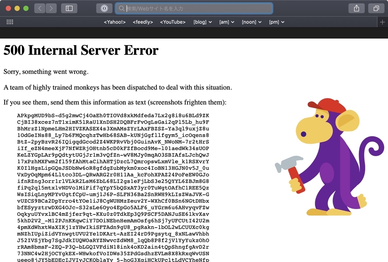Click the text "Sorry, something went wrong."

tap(46, 71)
